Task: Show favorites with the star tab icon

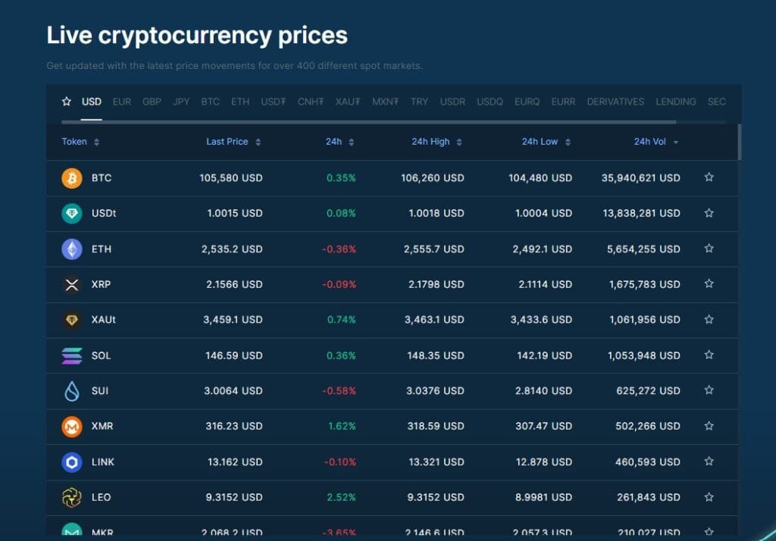Action: point(67,102)
